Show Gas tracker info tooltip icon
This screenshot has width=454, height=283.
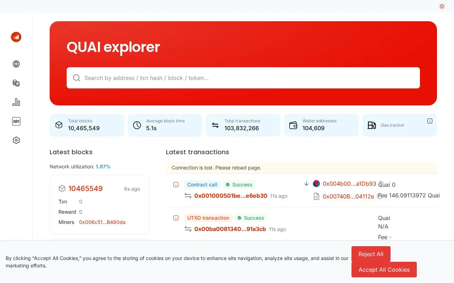pos(430,121)
